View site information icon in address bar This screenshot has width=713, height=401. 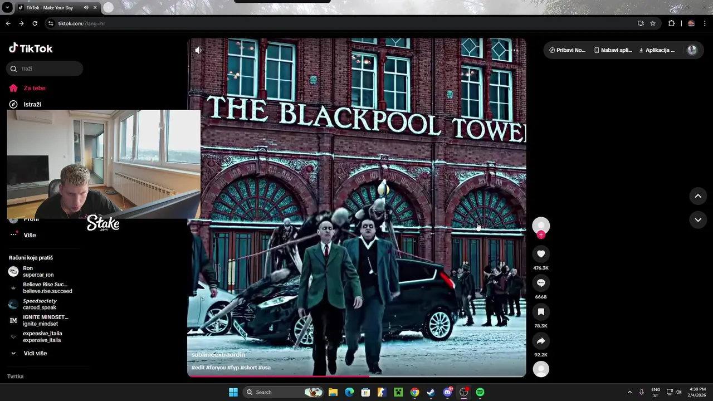click(51, 23)
